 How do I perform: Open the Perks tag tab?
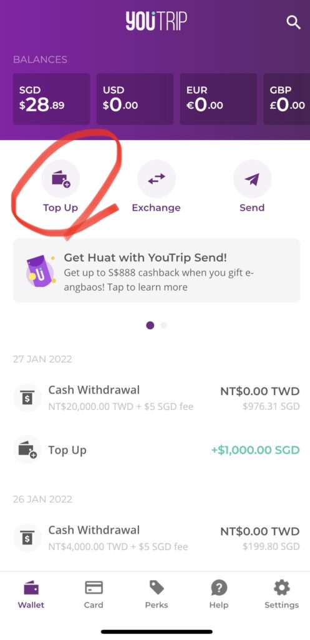(157, 595)
